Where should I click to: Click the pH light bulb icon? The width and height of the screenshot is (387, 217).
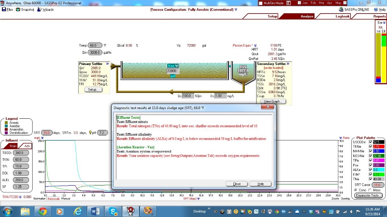point(91,133)
